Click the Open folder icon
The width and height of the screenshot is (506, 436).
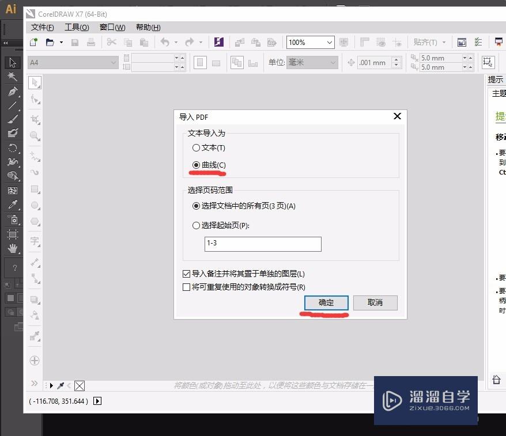coord(50,42)
